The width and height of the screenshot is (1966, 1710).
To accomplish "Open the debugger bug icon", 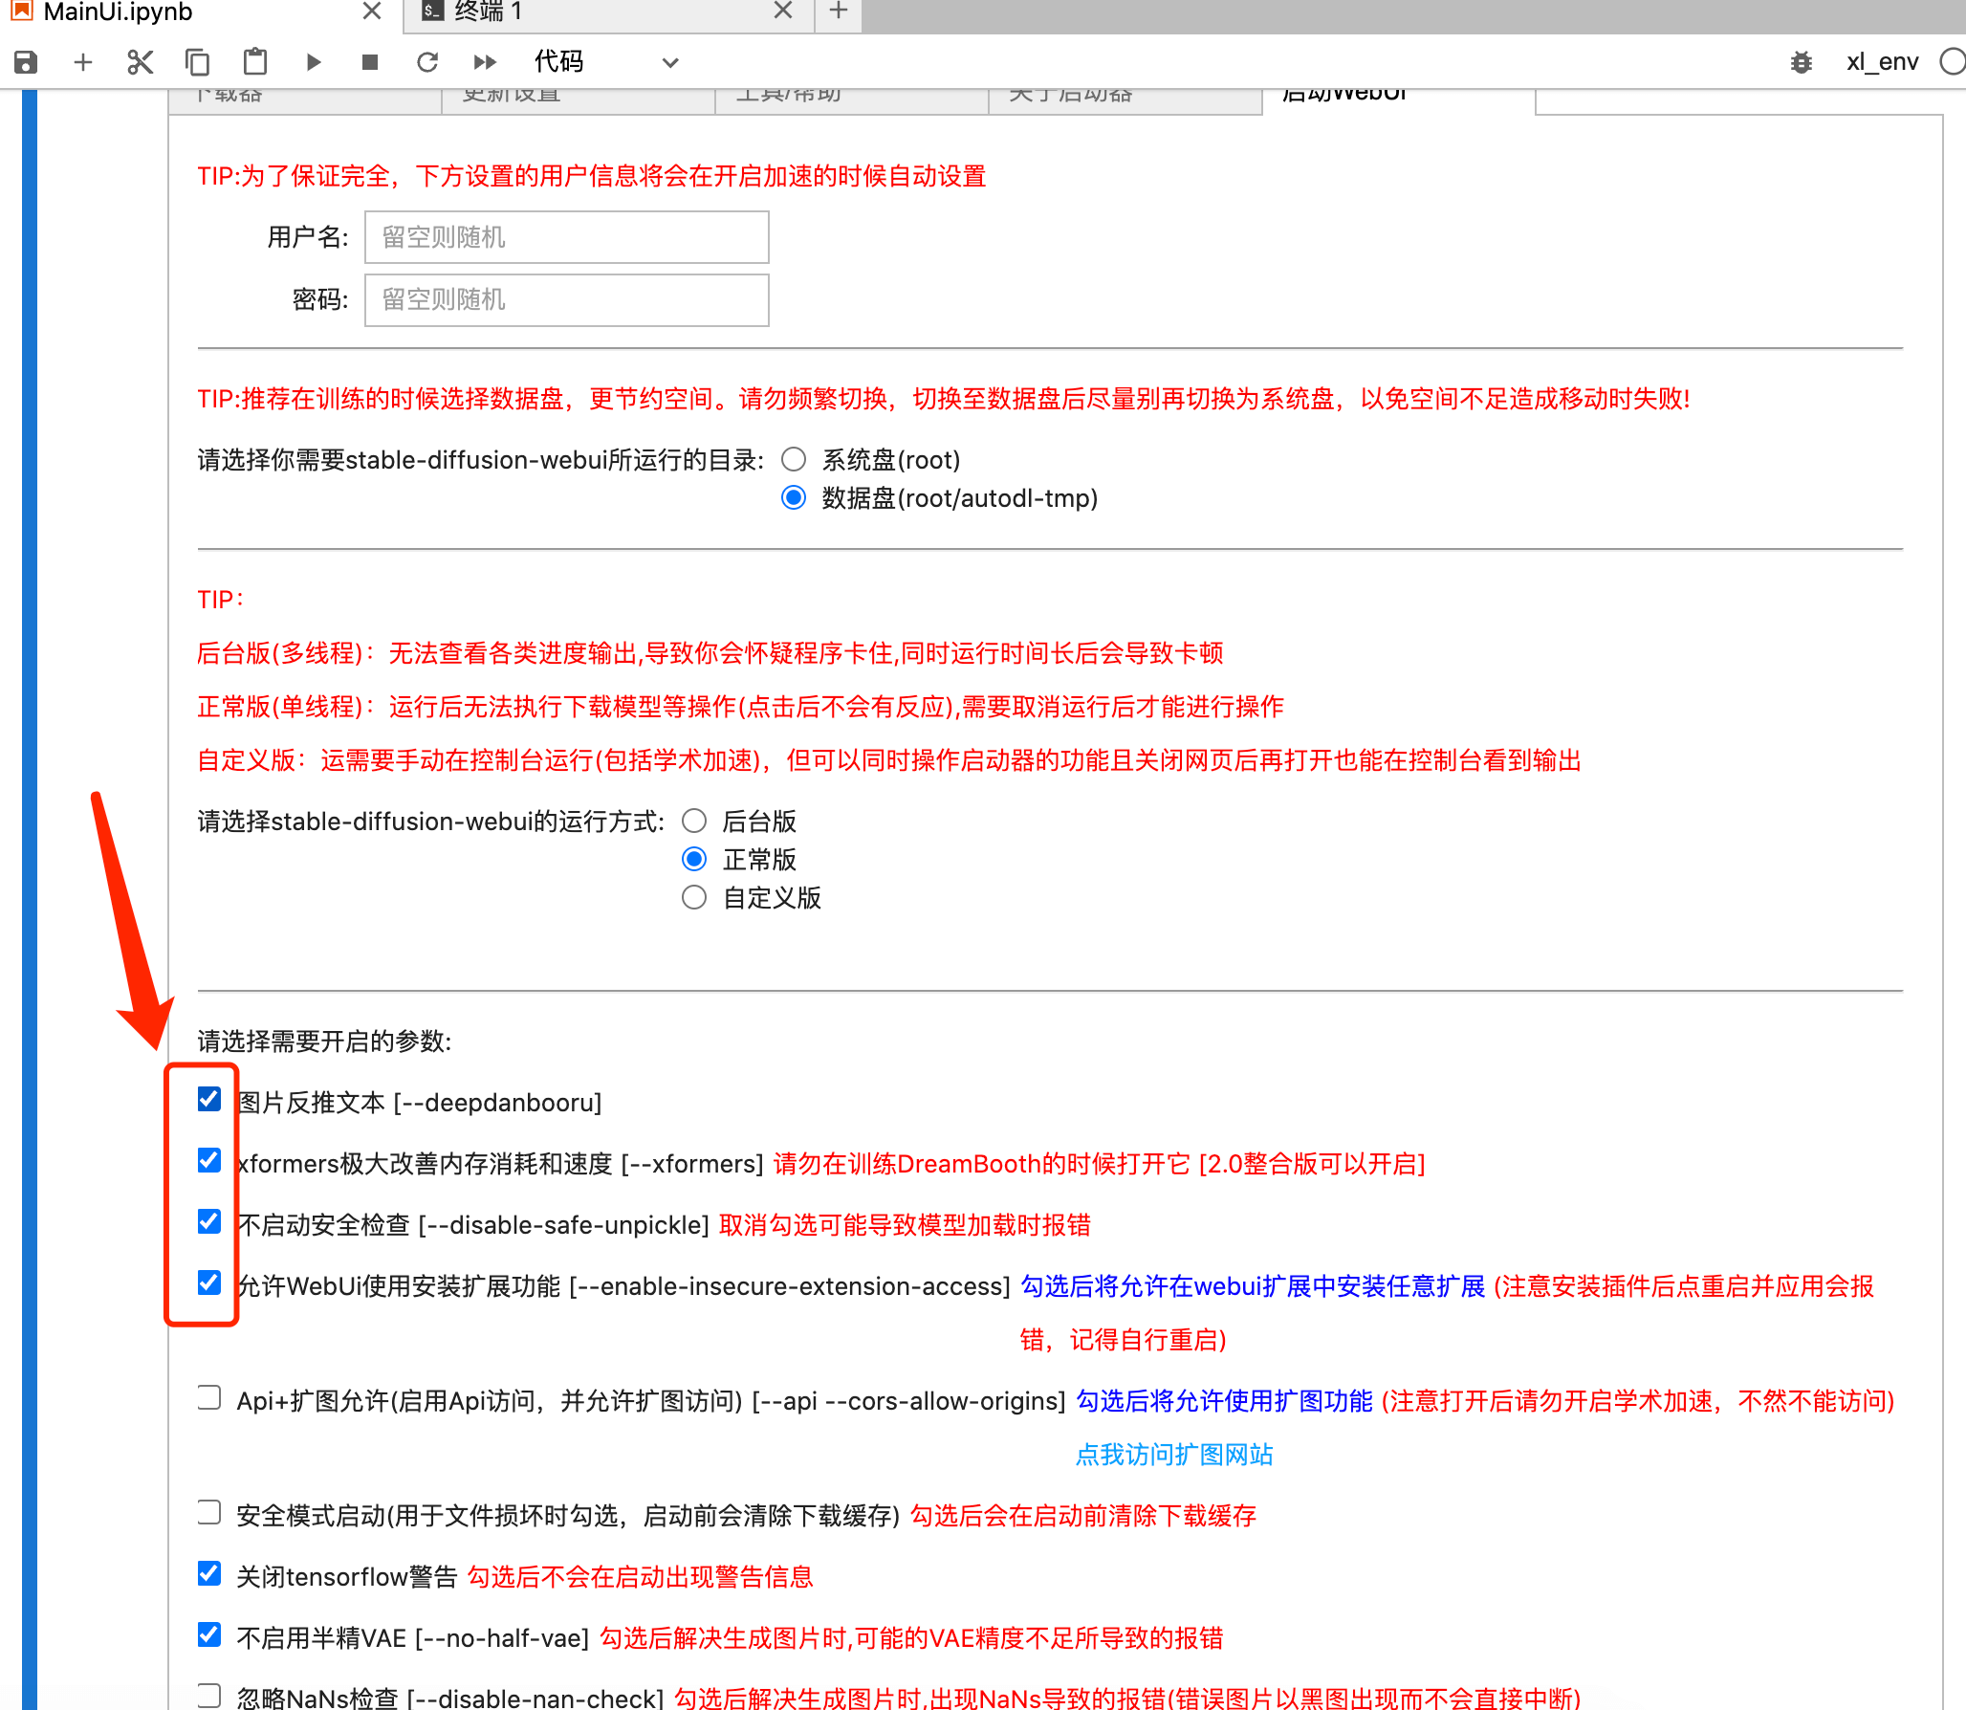I will point(1801,62).
